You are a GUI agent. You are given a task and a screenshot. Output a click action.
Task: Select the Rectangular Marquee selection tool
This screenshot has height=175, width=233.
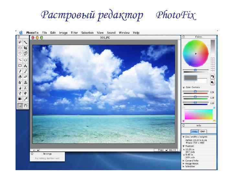point(20,48)
